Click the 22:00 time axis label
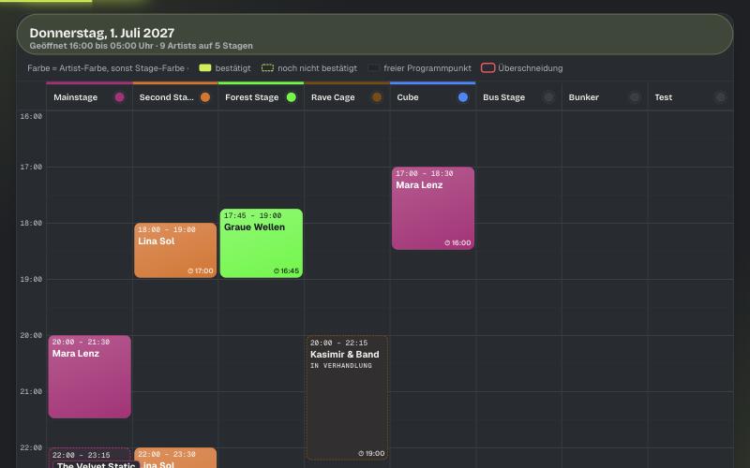This screenshot has width=750, height=468. click(31, 448)
